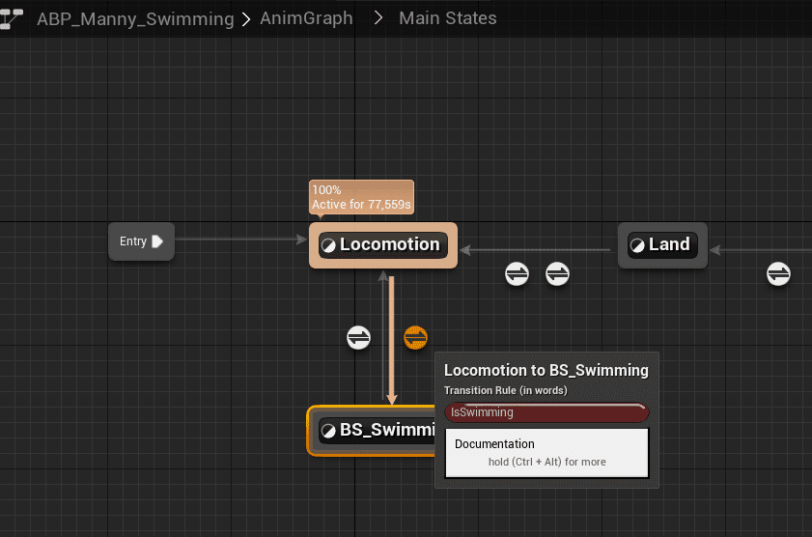The width and height of the screenshot is (812, 537).
Task: Select the white transition icon left of the vertical arrow
Action: tap(358, 338)
